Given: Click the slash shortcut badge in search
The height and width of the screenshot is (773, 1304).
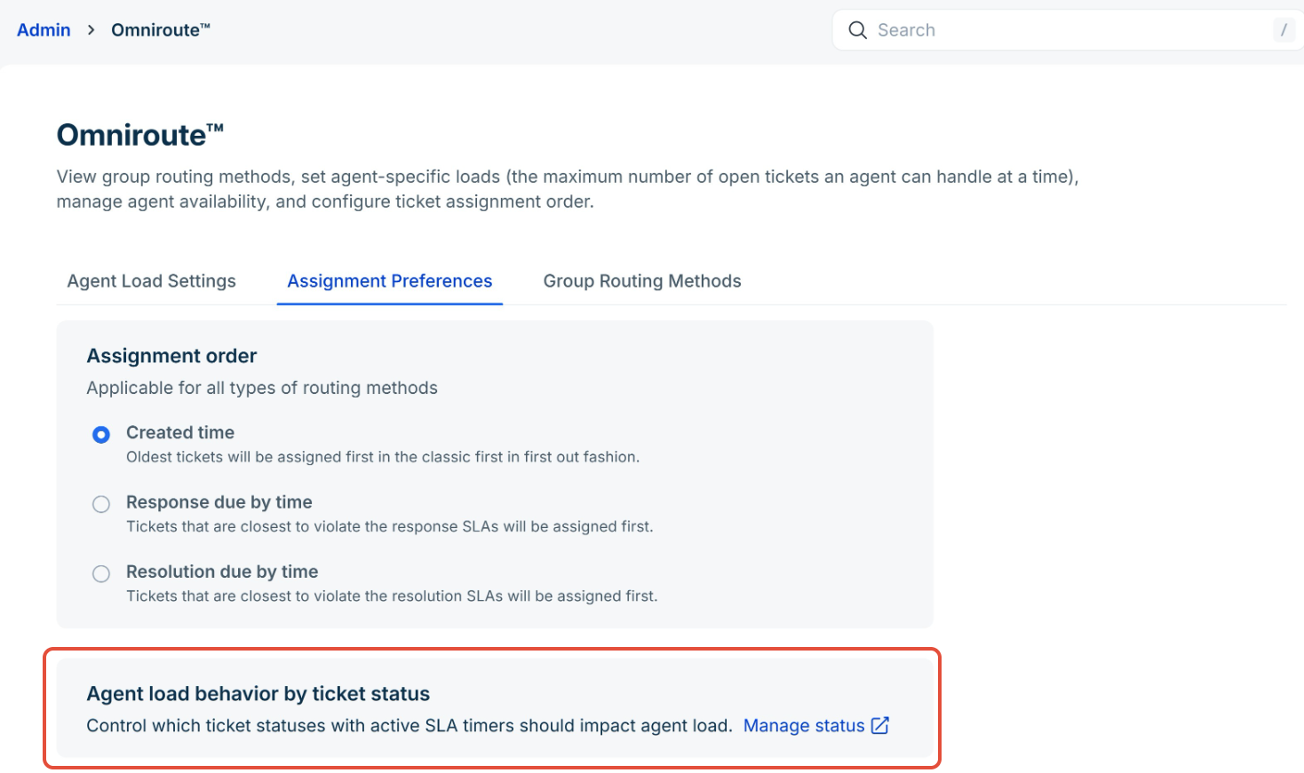Looking at the screenshot, I should (1284, 30).
